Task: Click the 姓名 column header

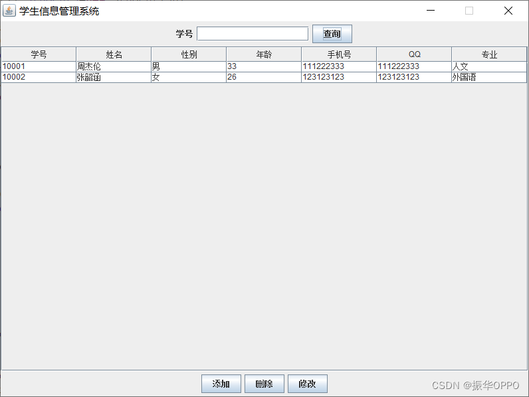Action: 114,54
